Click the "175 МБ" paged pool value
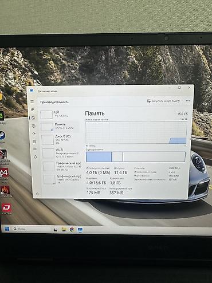The image size is (212, 283). [x=93, y=192]
